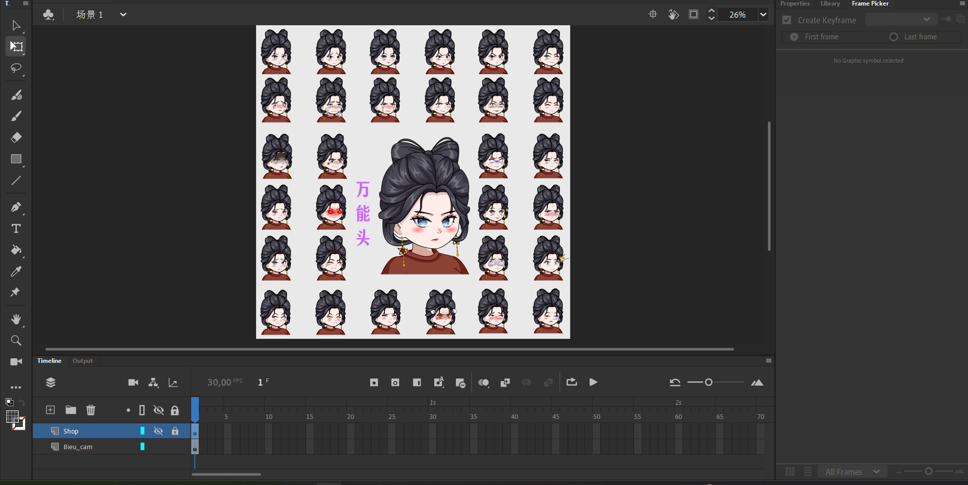Open the Output tab
Viewport: 968px width, 485px height.
[x=82, y=361]
